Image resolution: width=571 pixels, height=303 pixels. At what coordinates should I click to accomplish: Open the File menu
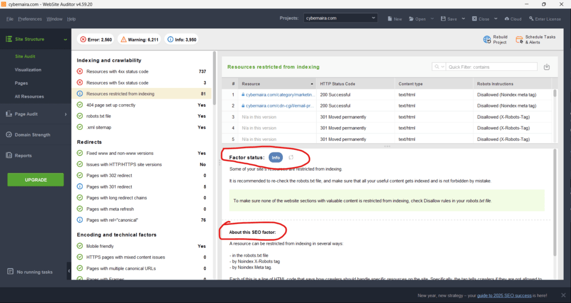tap(10, 19)
